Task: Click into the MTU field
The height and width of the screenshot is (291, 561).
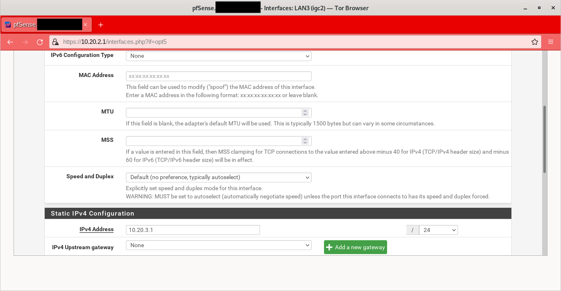Action: tap(213, 113)
